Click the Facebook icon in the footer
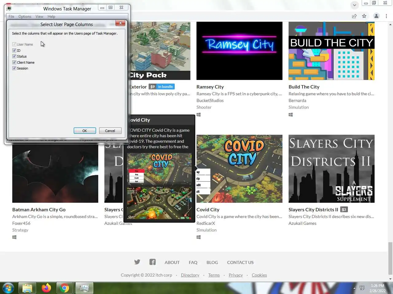The image size is (393, 294). click(x=153, y=262)
